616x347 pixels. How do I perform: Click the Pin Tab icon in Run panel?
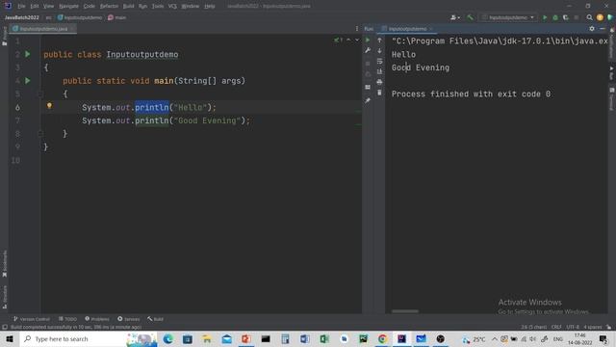(368, 100)
